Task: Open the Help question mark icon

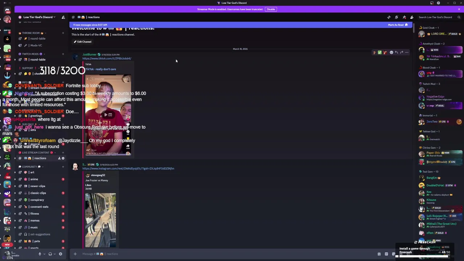Action: click(x=438, y=3)
